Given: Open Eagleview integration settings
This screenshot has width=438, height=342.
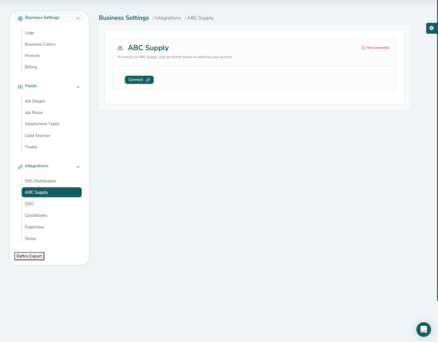Looking at the screenshot, I should tap(35, 227).
